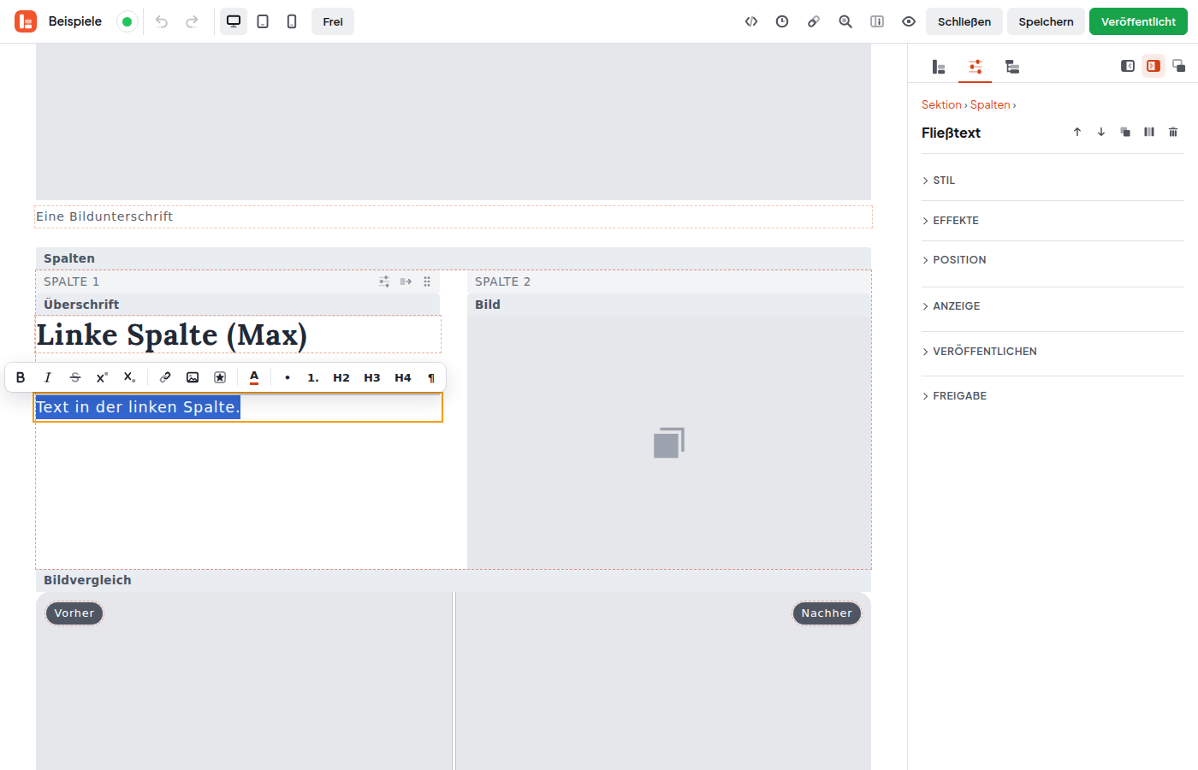Detach sidebar as floating window
This screenshot has width=1198, height=770.
(x=1178, y=66)
